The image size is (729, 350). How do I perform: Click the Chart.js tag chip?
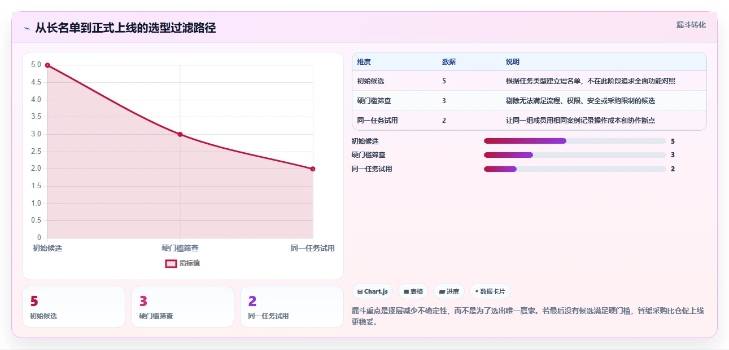pyautogui.click(x=373, y=291)
